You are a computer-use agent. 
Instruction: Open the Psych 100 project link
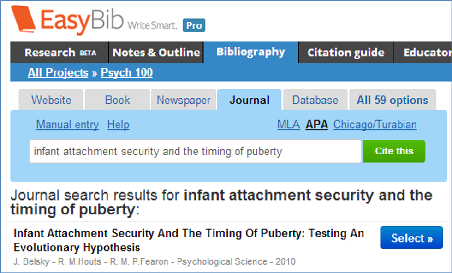[x=127, y=73]
